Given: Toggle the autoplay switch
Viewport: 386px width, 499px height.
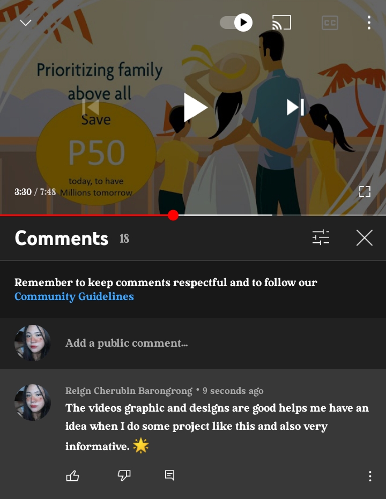Looking at the screenshot, I should tap(236, 23).
